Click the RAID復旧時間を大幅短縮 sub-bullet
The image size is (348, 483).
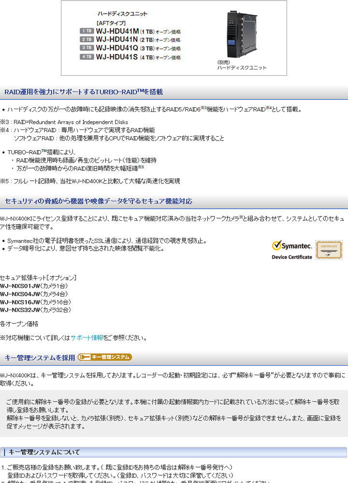[80, 168]
